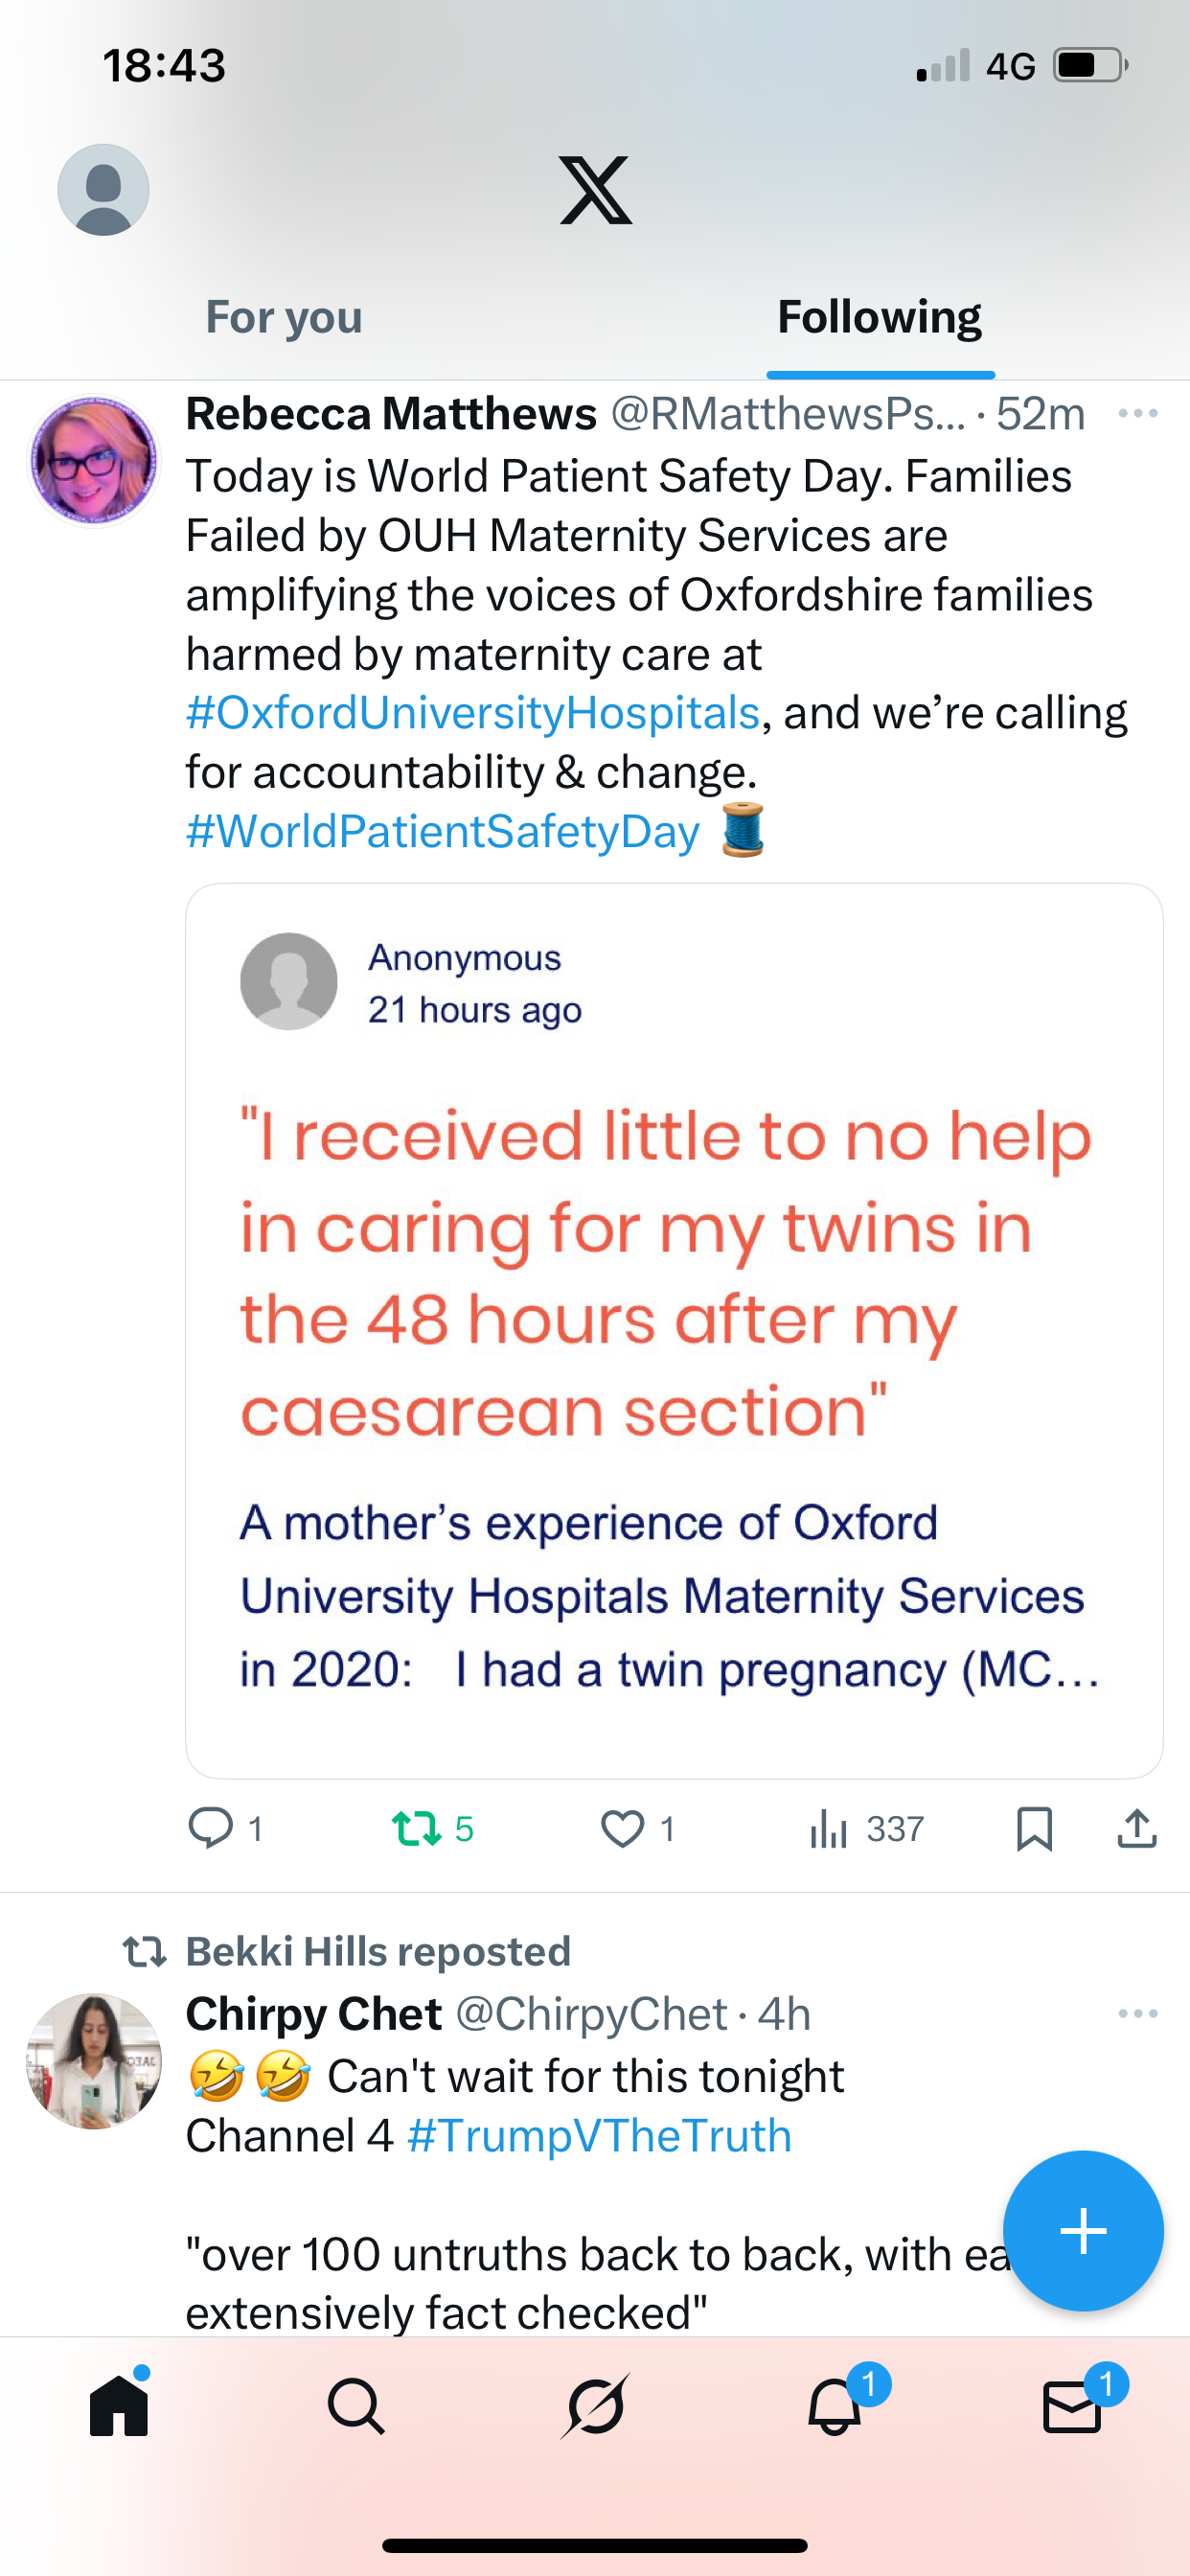Undo the repost on Rebecca's post
The height and width of the screenshot is (2576, 1190).
click(417, 1829)
